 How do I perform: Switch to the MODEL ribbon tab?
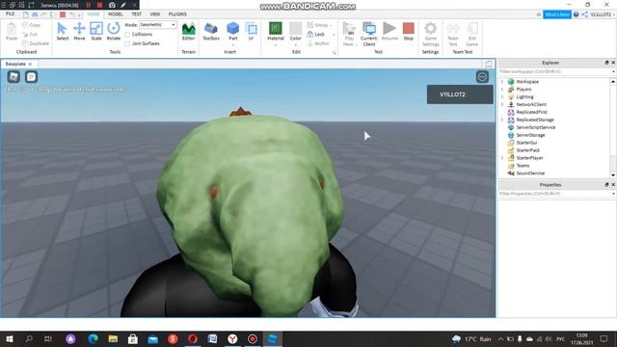coord(116,14)
